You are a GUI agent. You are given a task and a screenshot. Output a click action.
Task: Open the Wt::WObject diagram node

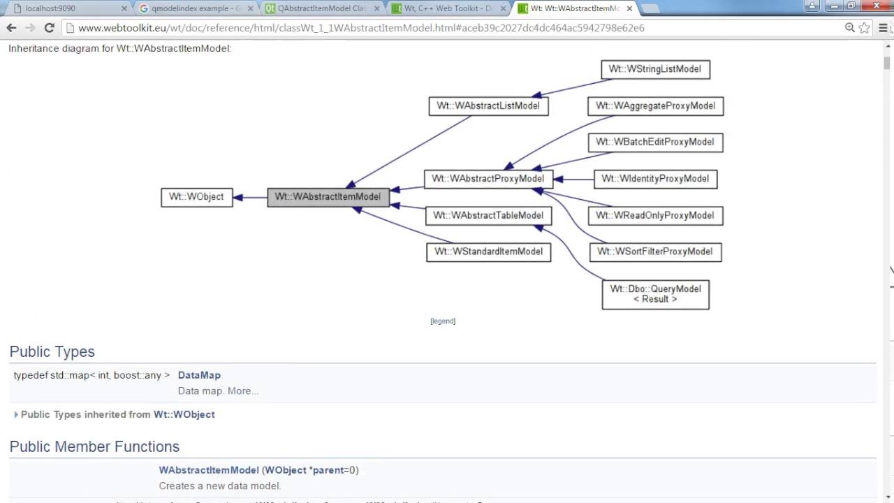197,197
